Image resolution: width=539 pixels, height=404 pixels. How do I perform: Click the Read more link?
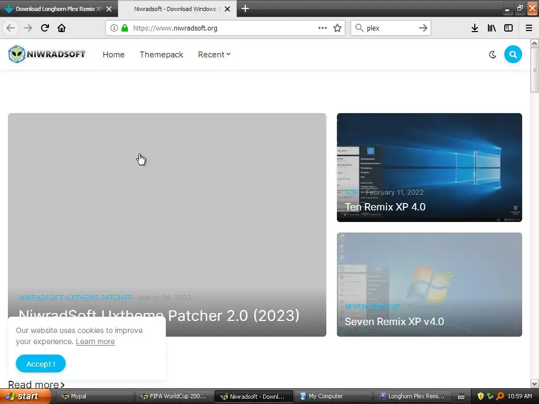(x=36, y=385)
